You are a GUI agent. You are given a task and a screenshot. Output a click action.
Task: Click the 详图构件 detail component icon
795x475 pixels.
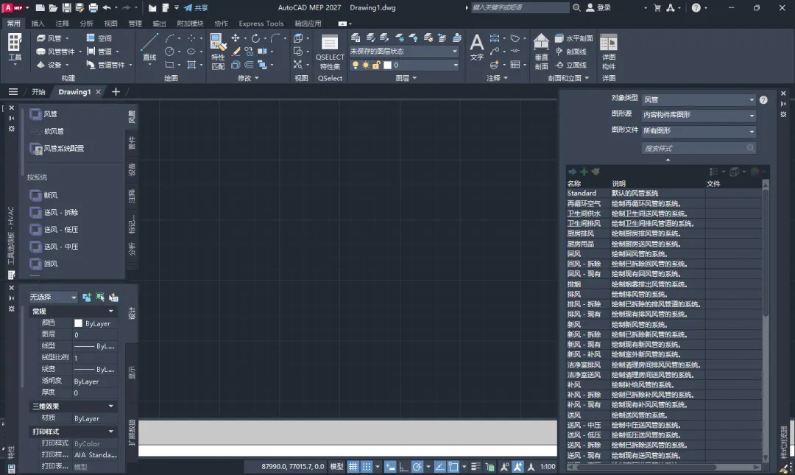[x=609, y=52]
